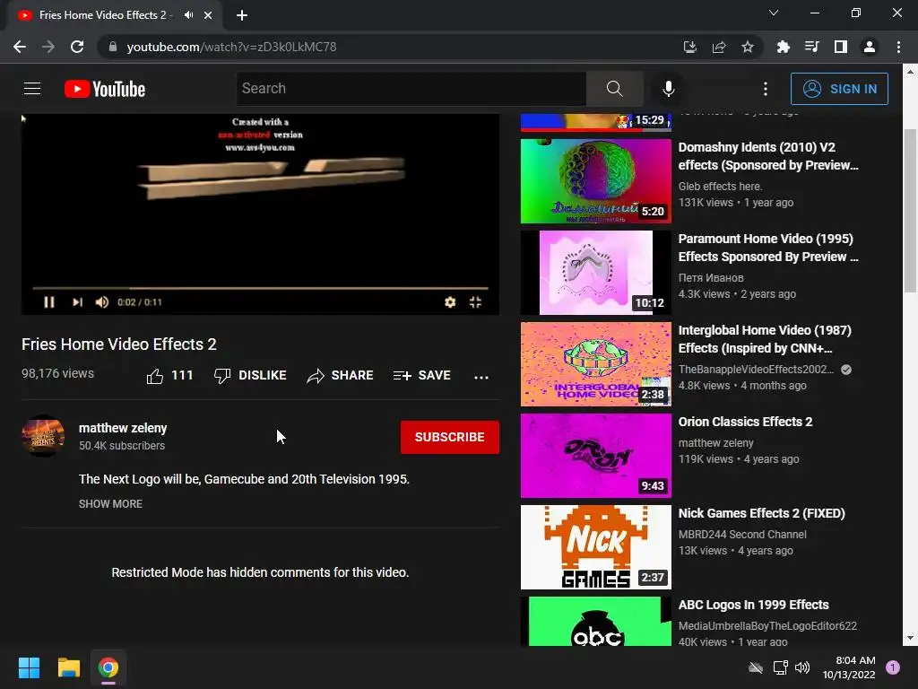This screenshot has height=689, width=918.
Task: Like the video with thumbs up
Action: (169, 376)
